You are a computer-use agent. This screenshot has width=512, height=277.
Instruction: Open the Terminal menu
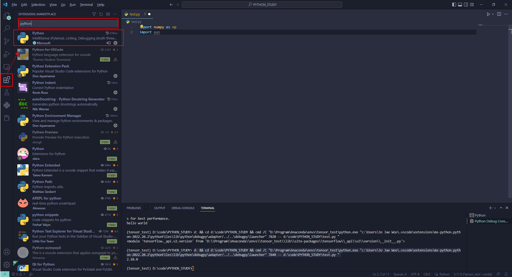[86, 5]
